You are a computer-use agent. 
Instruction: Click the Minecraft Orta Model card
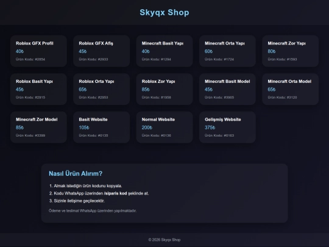click(x=291, y=89)
